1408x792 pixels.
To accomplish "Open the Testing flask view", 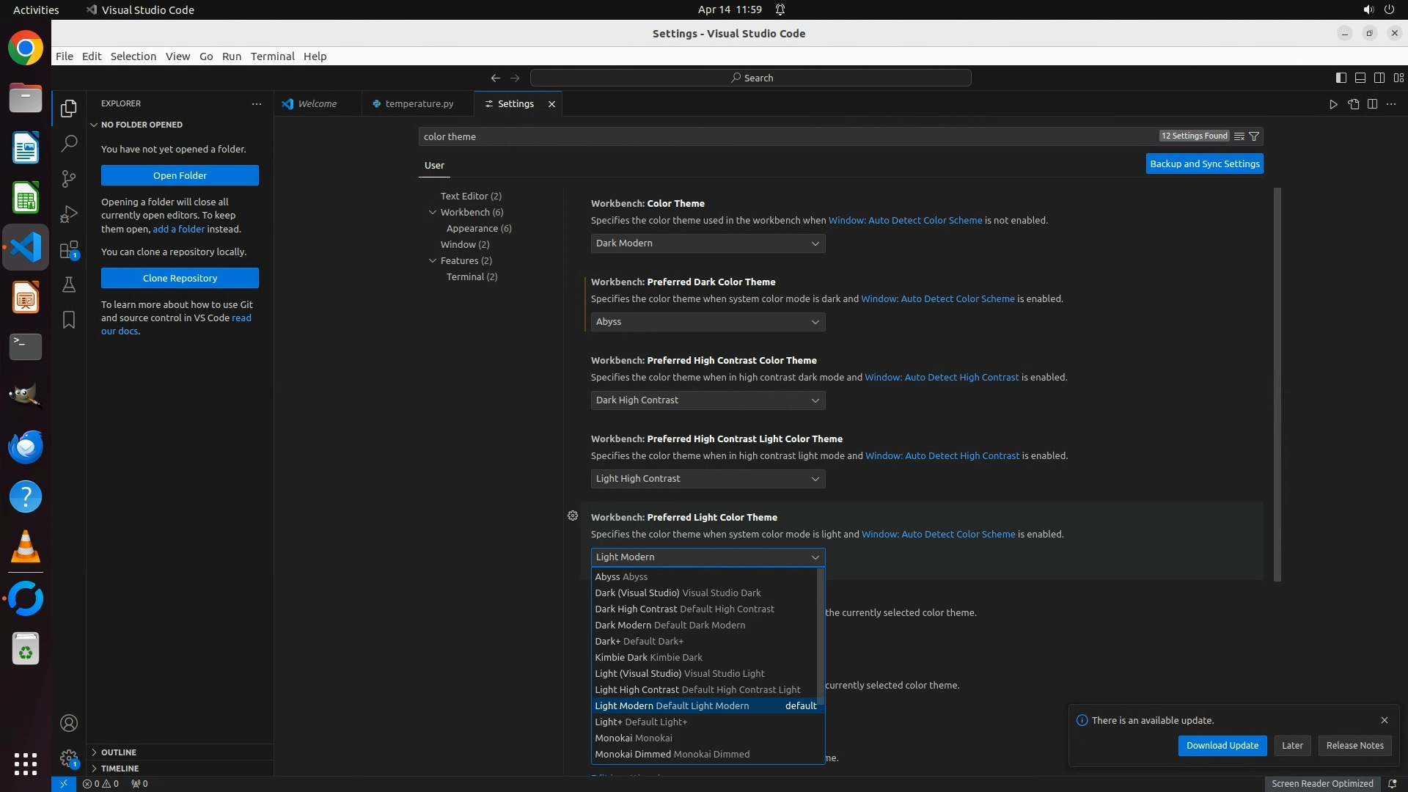I will (x=69, y=285).
